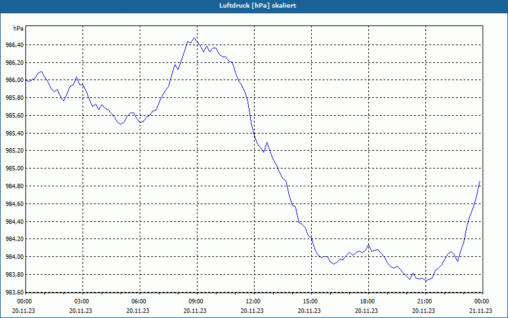Select the 985,00 pressure label
The image size is (508, 318).
[x=15, y=169]
